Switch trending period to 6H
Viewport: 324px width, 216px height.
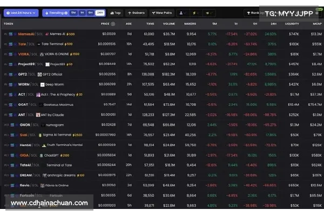[91, 13]
